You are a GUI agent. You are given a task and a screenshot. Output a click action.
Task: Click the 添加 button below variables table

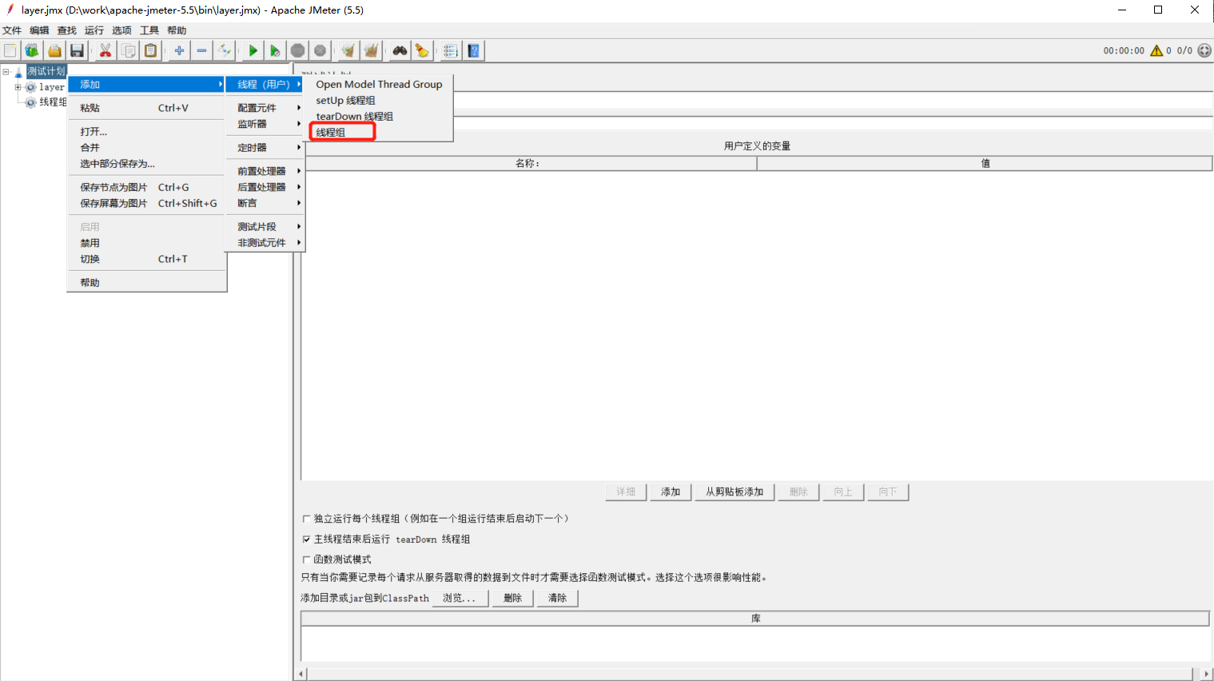click(x=671, y=492)
